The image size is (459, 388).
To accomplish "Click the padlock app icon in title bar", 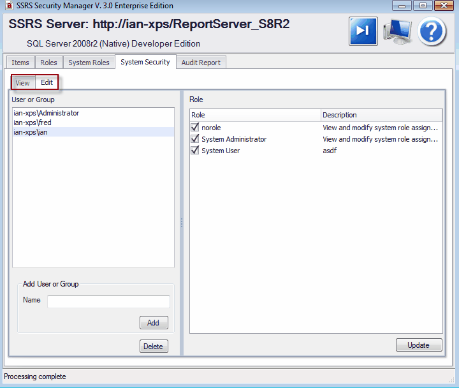I will point(9,6).
